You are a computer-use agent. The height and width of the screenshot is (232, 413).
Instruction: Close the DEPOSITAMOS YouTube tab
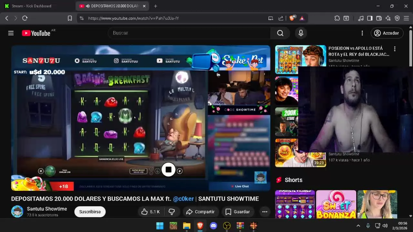coord(144,6)
